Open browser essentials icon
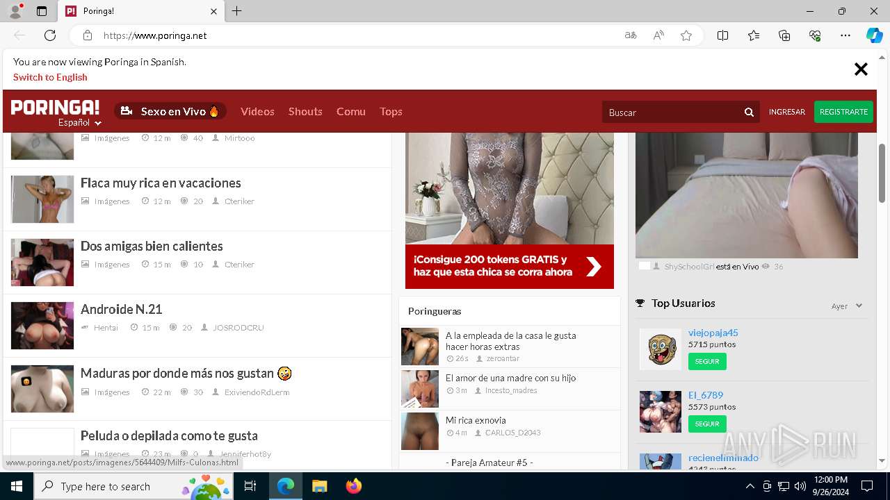The image size is (890, 500). [x=815, y=35]
